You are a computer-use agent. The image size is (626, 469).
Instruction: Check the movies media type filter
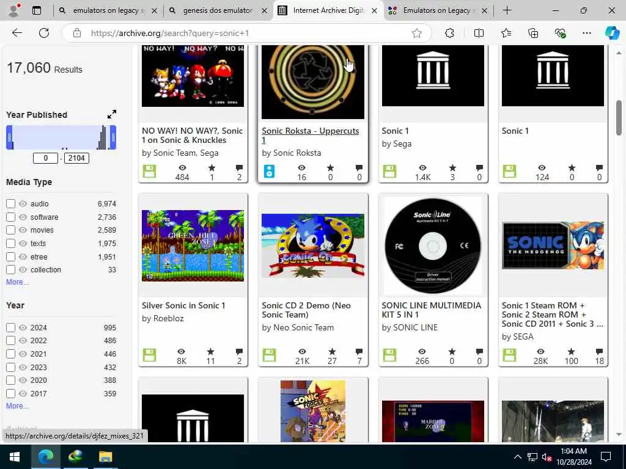coord(11,230)
